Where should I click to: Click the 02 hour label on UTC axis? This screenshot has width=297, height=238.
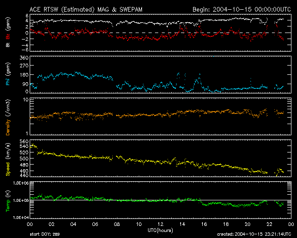[x=52, y=225]
